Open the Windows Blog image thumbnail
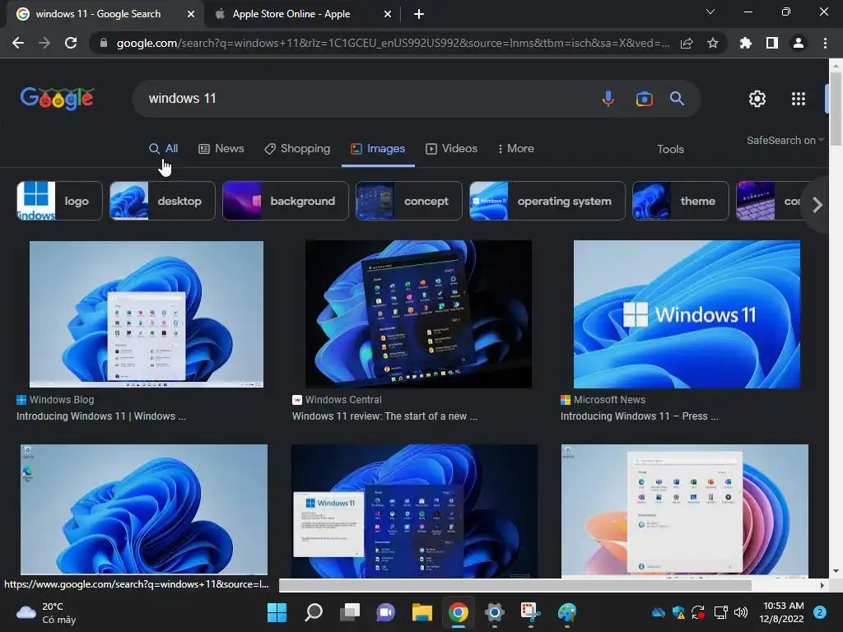The width and height of the screenshot is (843, 632). [x=147, y=314]
